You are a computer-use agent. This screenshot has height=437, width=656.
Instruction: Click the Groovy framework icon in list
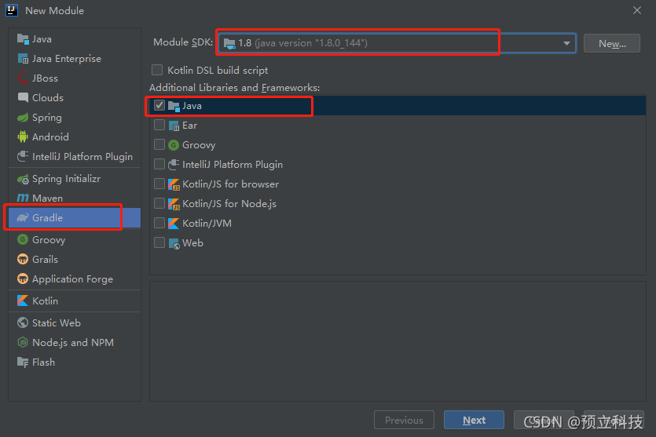174,145
